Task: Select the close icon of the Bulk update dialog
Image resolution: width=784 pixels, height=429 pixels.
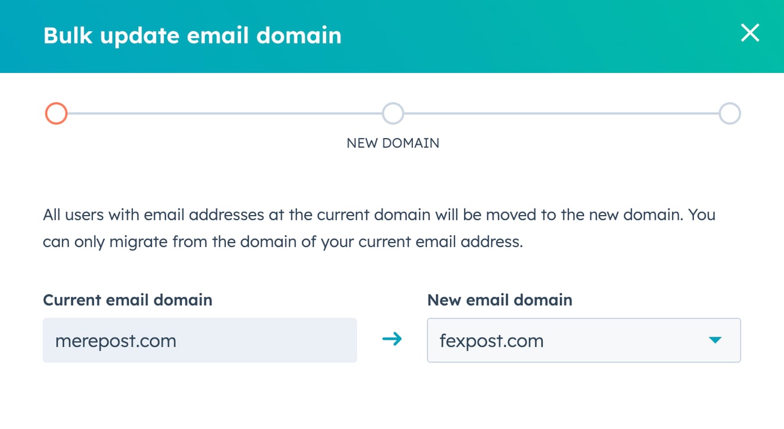Action: [750, 34]
